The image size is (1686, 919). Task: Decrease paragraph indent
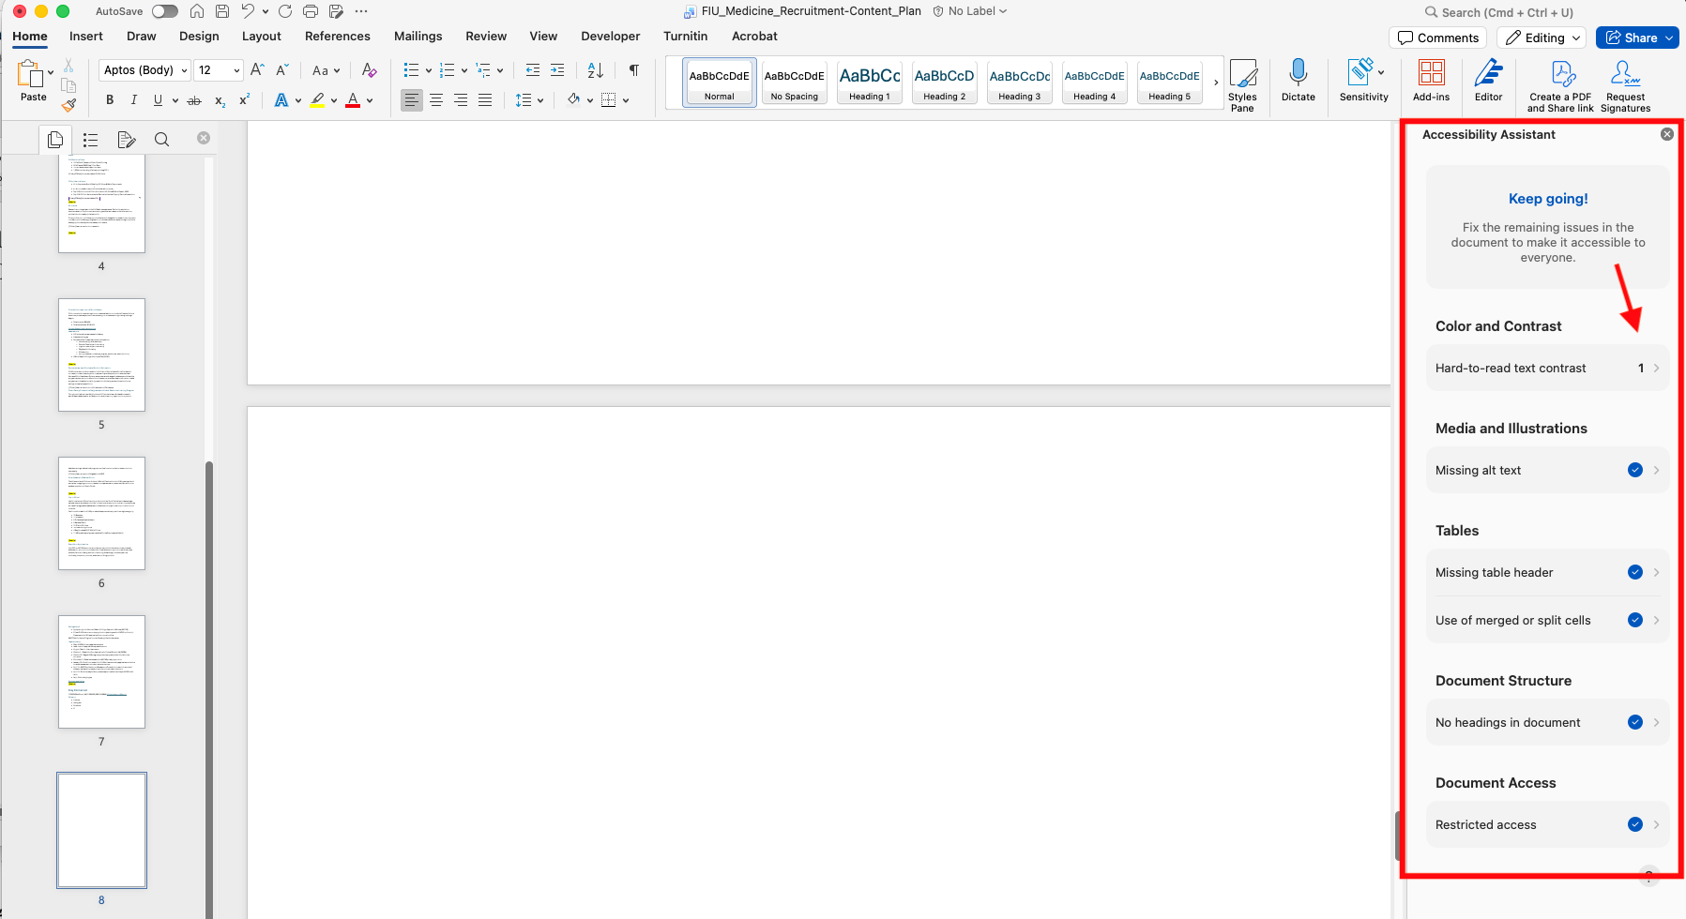(x=533, y=70)
